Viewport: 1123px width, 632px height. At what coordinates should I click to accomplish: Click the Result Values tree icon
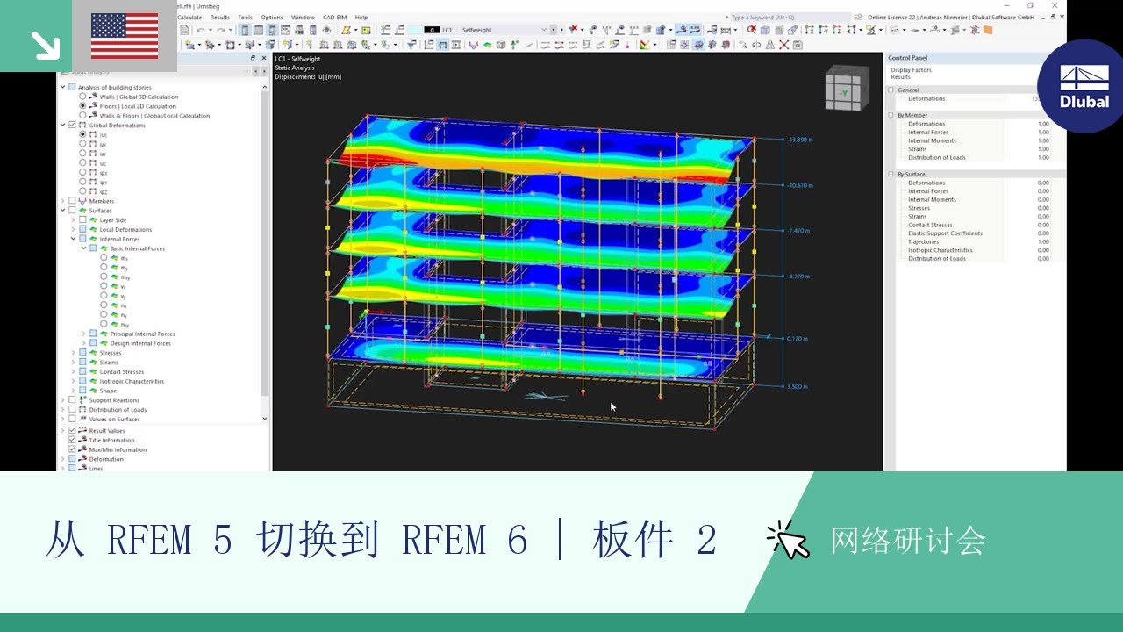(x=82, y=431)
